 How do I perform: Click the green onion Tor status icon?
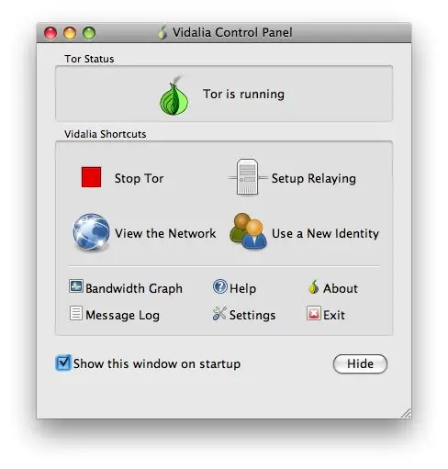coord(174,95)
